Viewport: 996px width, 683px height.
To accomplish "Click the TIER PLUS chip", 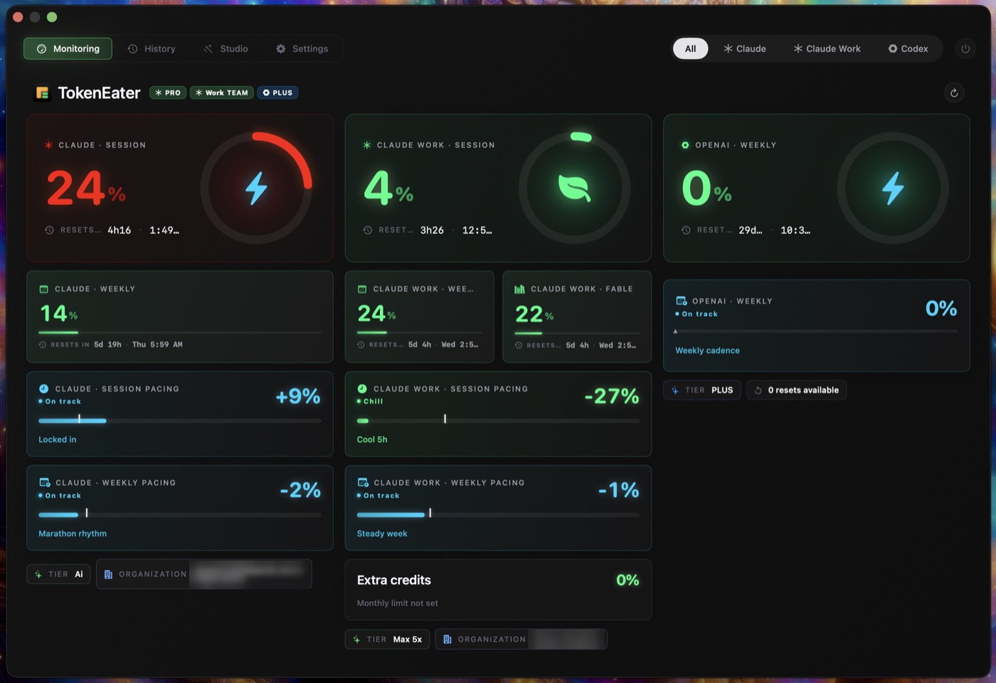I will (702, 390).
